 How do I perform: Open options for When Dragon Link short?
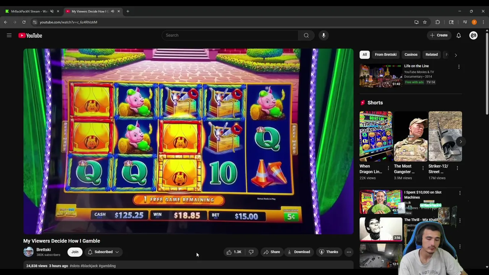pos(388,168)
